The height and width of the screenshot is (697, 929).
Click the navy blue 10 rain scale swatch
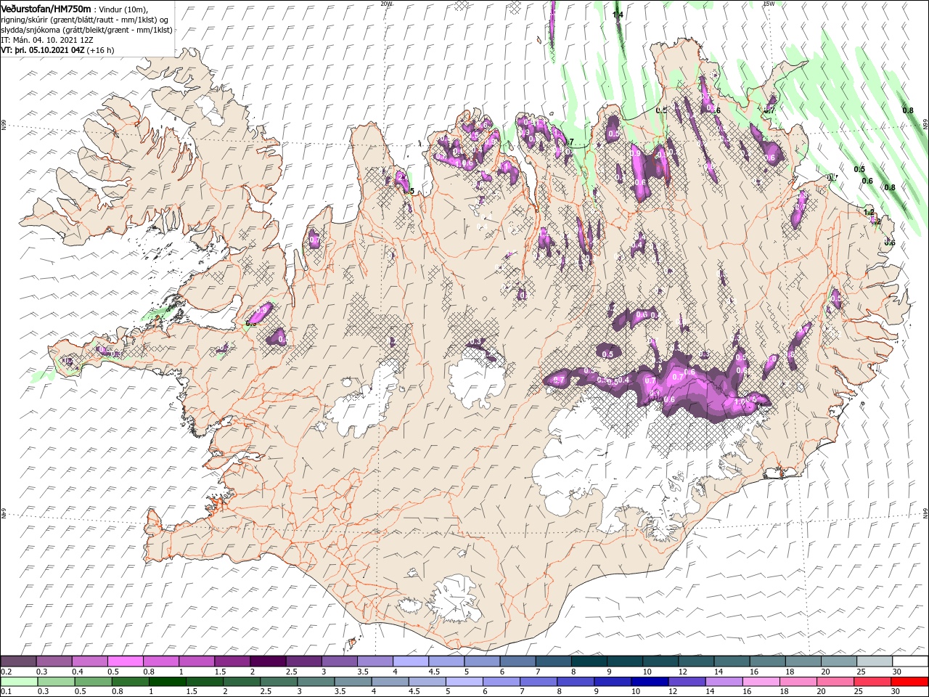(x=650, y=682)
